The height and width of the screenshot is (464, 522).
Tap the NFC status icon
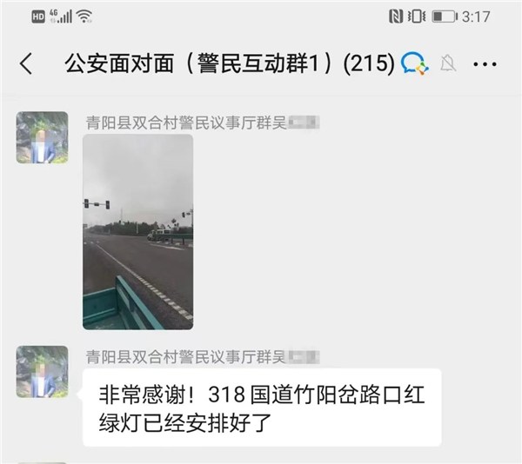[x=396, y=17]
